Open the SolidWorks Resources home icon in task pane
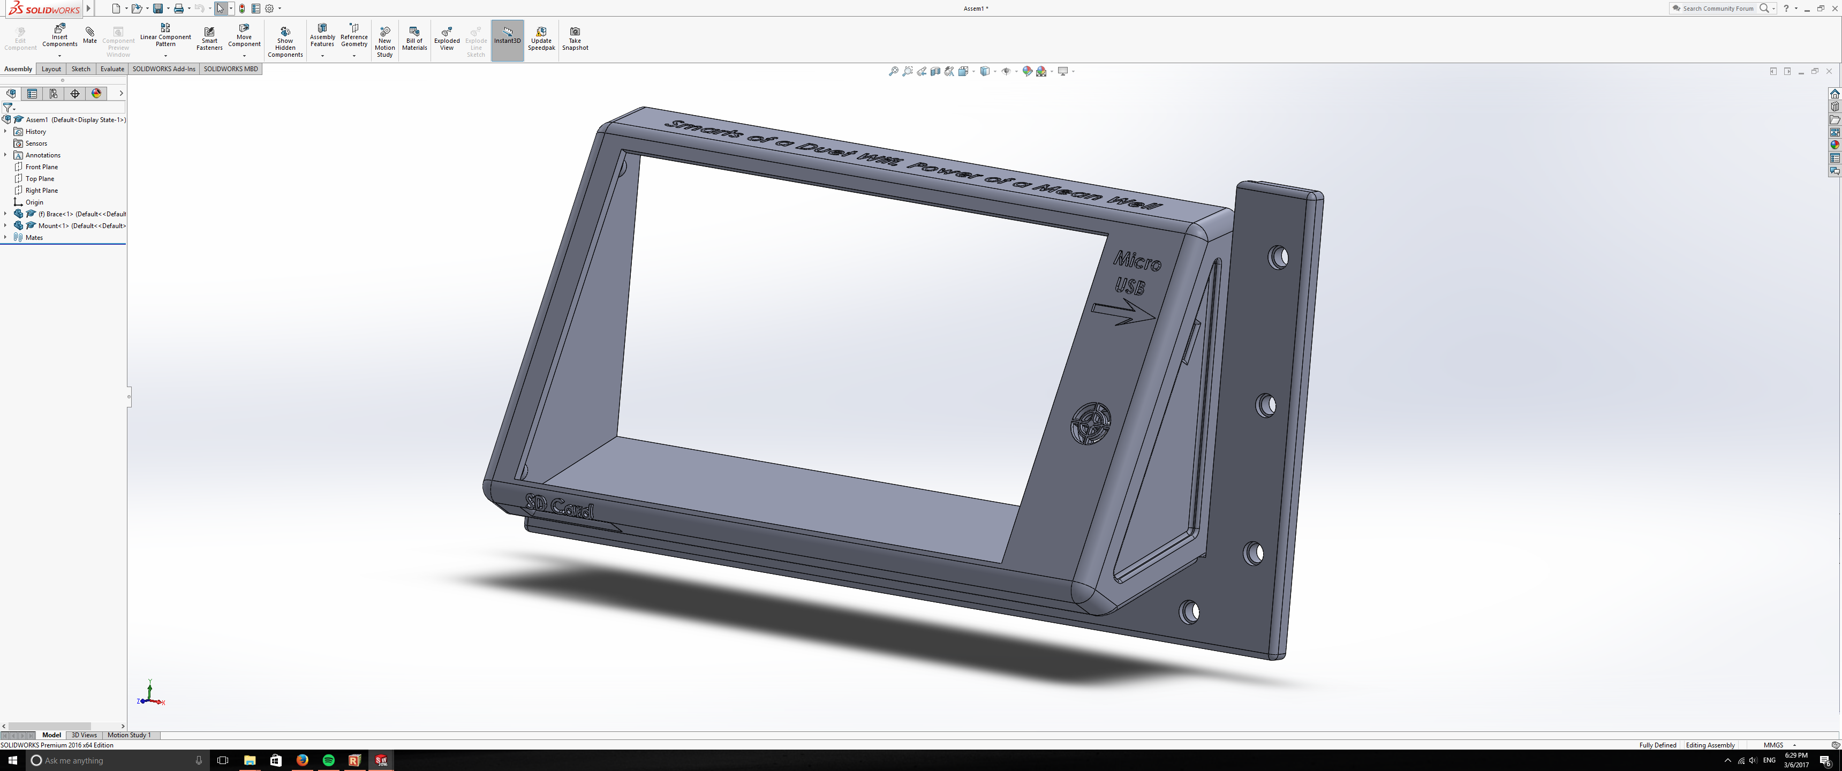Image resolution: width=1842 pixels, height=771 pixels. click(x=1835, y=94)
